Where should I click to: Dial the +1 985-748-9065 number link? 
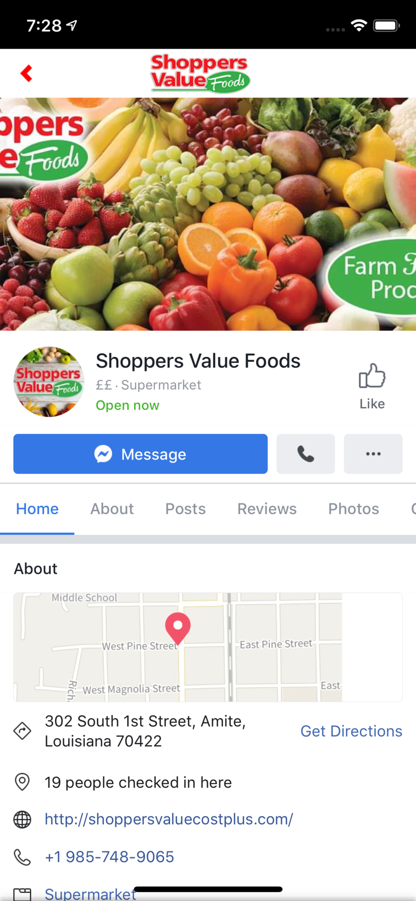109,856
